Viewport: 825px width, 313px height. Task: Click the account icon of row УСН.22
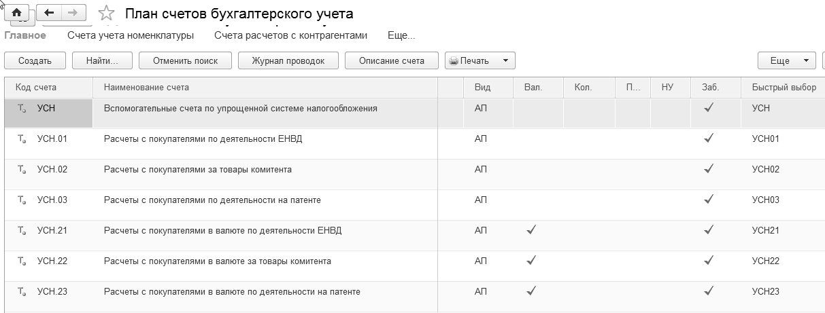click(x=22, y=261)
